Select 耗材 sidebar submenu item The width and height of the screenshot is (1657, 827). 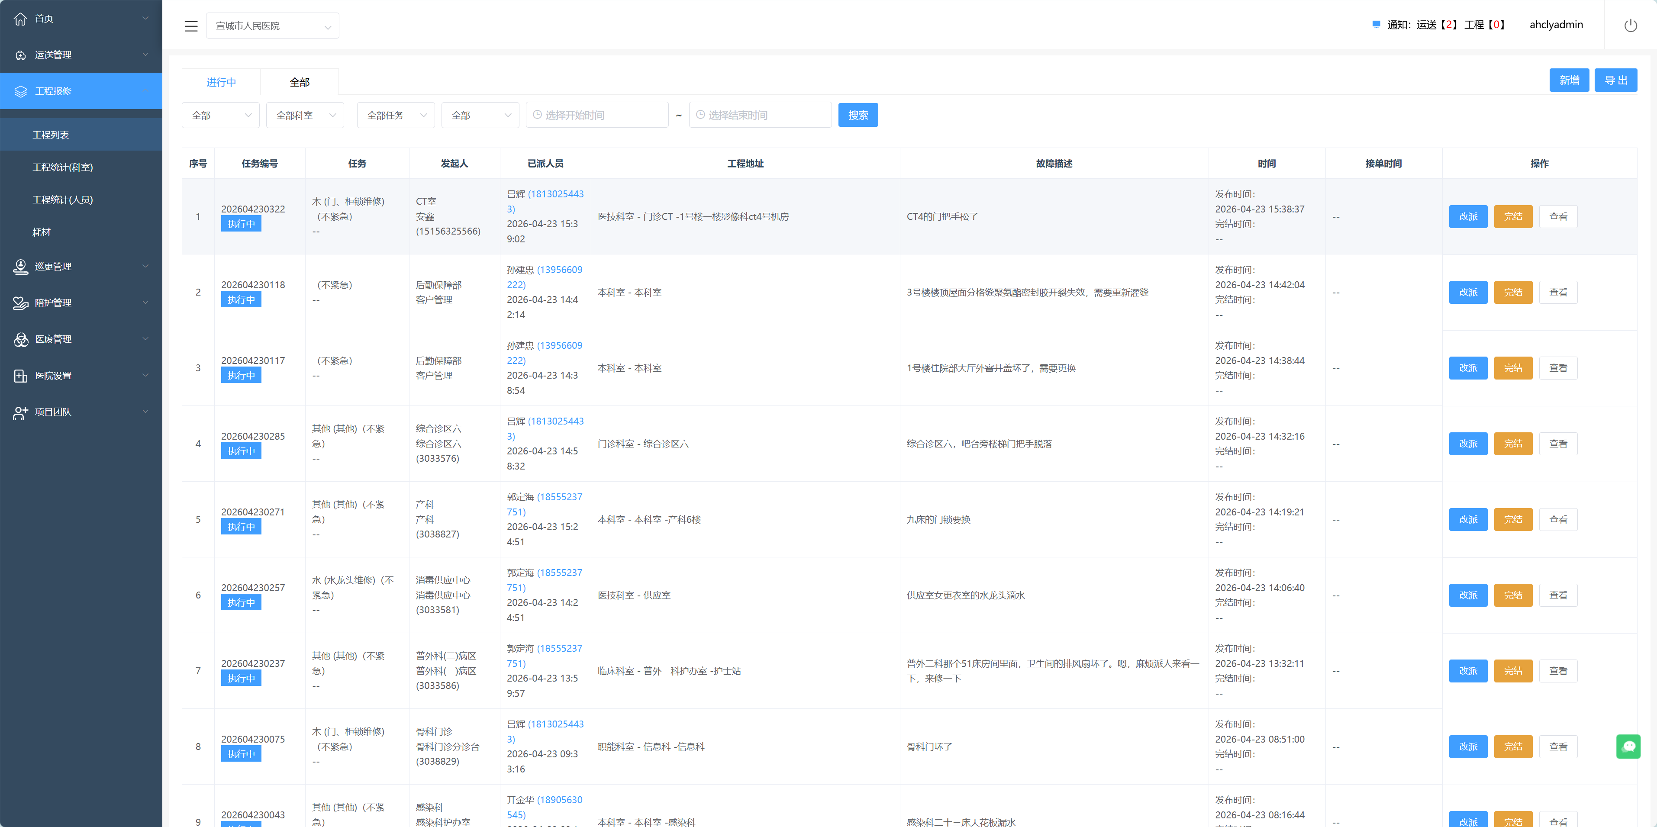pyautogui.click(x=42, y=232)
